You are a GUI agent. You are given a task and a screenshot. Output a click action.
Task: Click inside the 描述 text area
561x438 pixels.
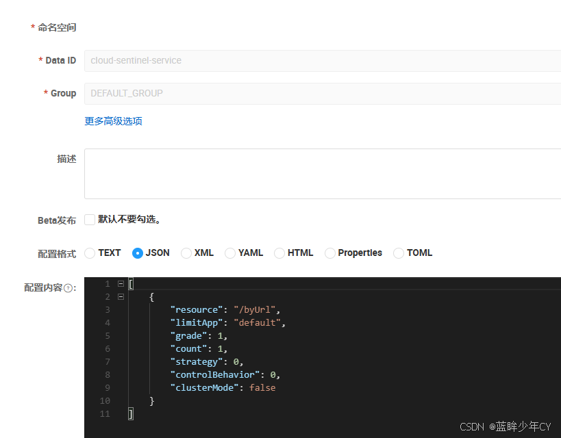pos(323,174)
